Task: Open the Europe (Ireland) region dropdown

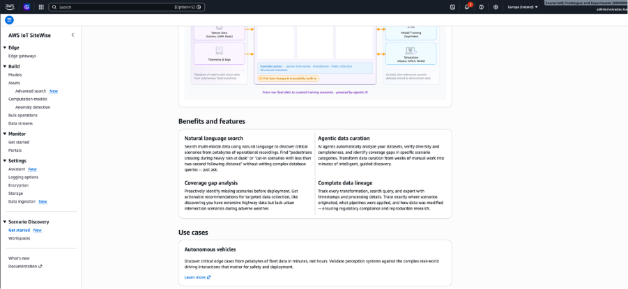Action: [x=523, y=7]
